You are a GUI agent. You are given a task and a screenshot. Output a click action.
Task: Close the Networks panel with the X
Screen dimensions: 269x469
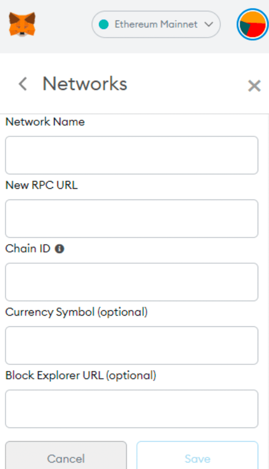tap(254, 86)
